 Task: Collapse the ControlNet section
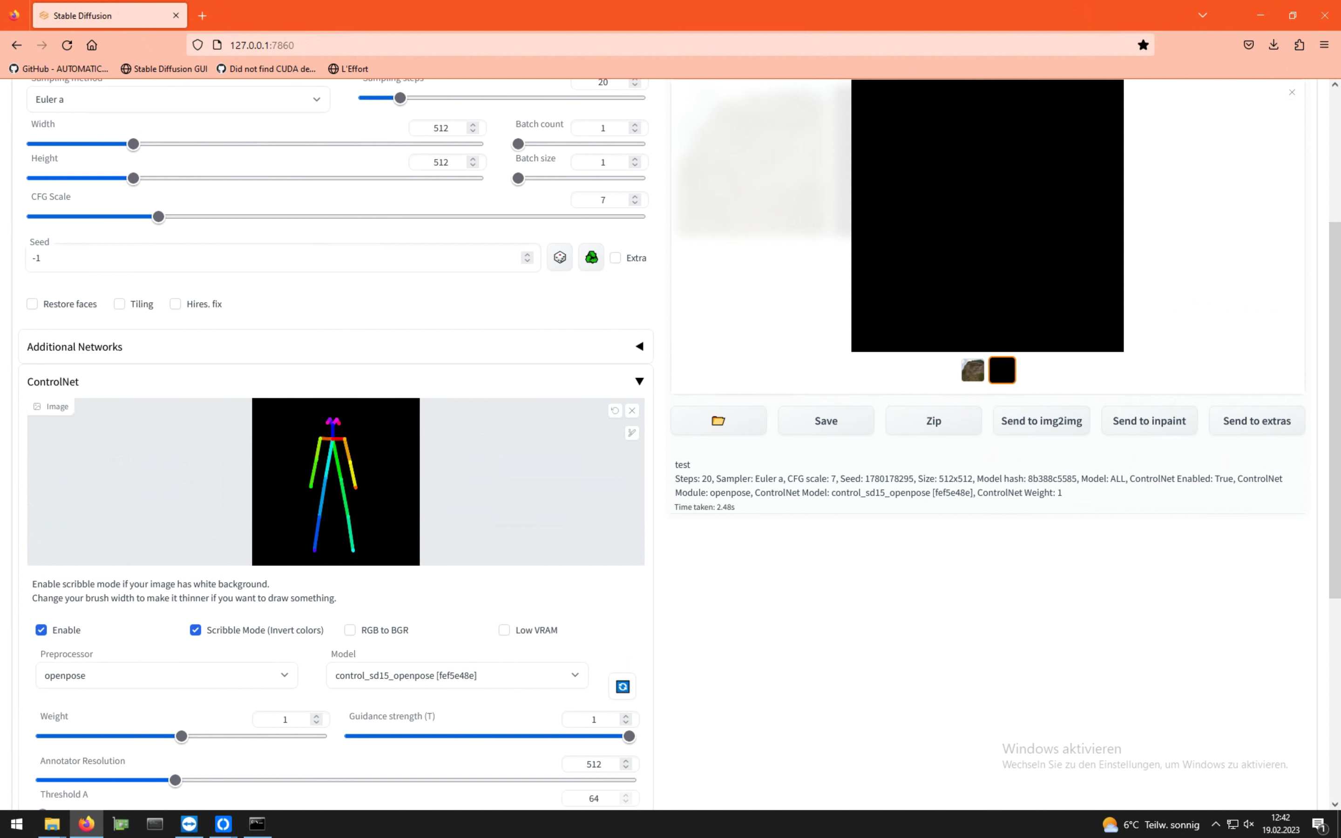[335, 381]
